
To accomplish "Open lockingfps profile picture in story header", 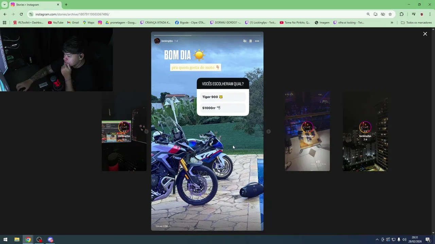I will 157,41.
